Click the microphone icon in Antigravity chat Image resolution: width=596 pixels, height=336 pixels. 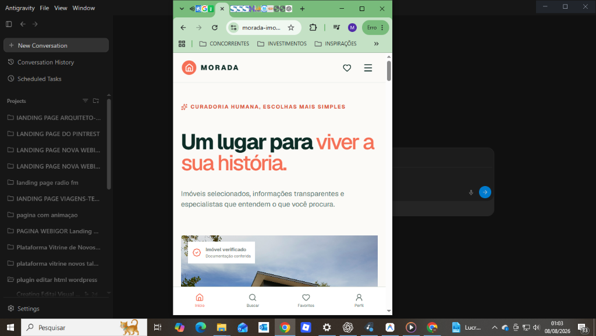[470, 192]
